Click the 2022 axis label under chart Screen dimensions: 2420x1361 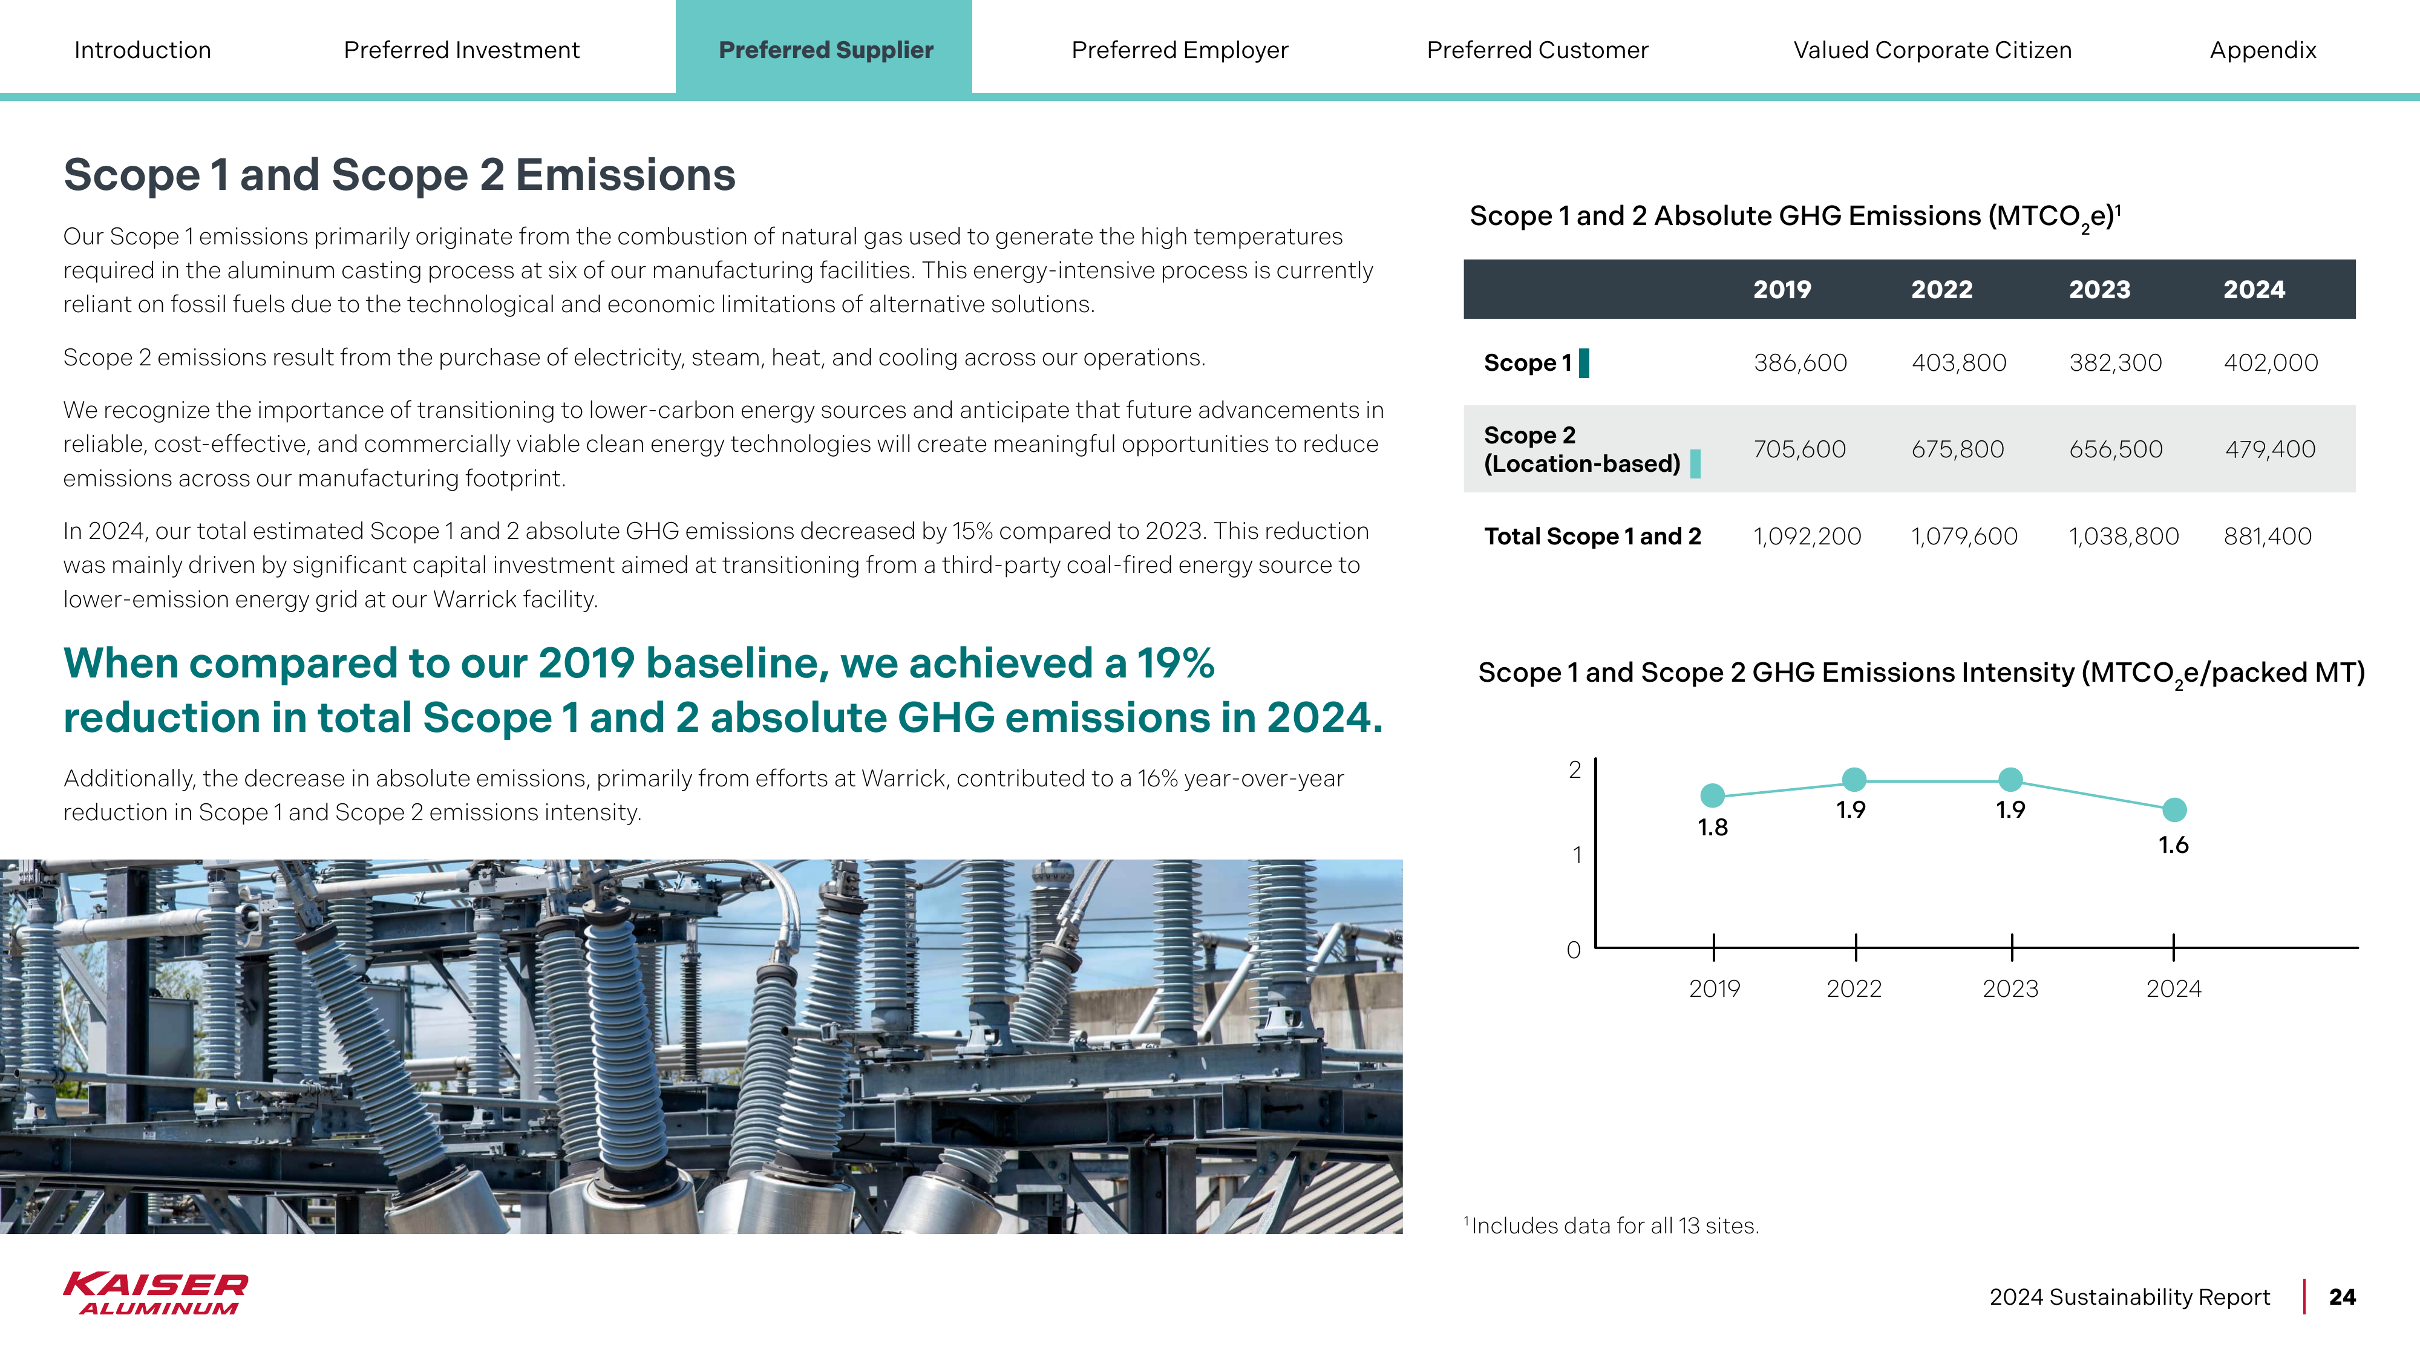[1854, 989]
